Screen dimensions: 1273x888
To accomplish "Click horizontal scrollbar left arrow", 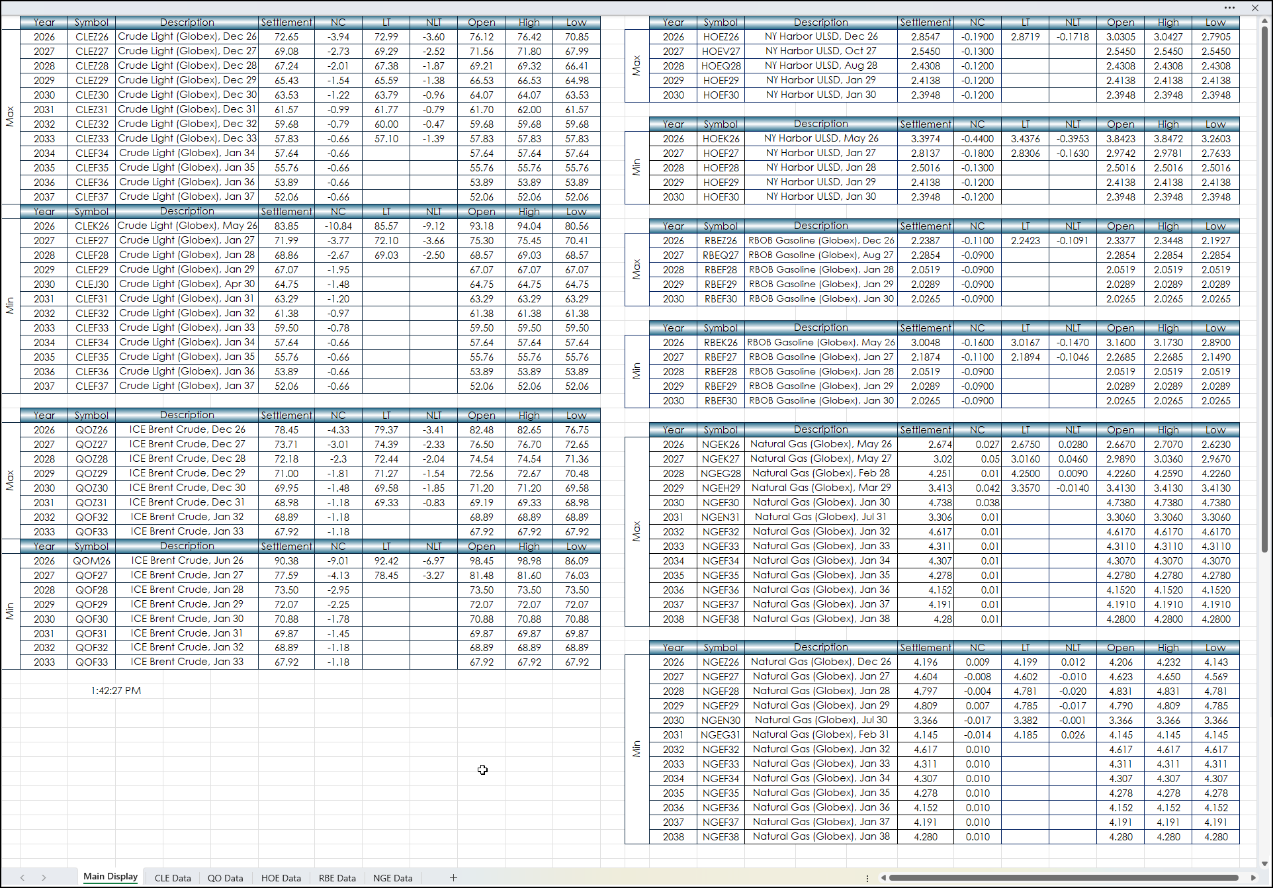I will pos(883,877).
